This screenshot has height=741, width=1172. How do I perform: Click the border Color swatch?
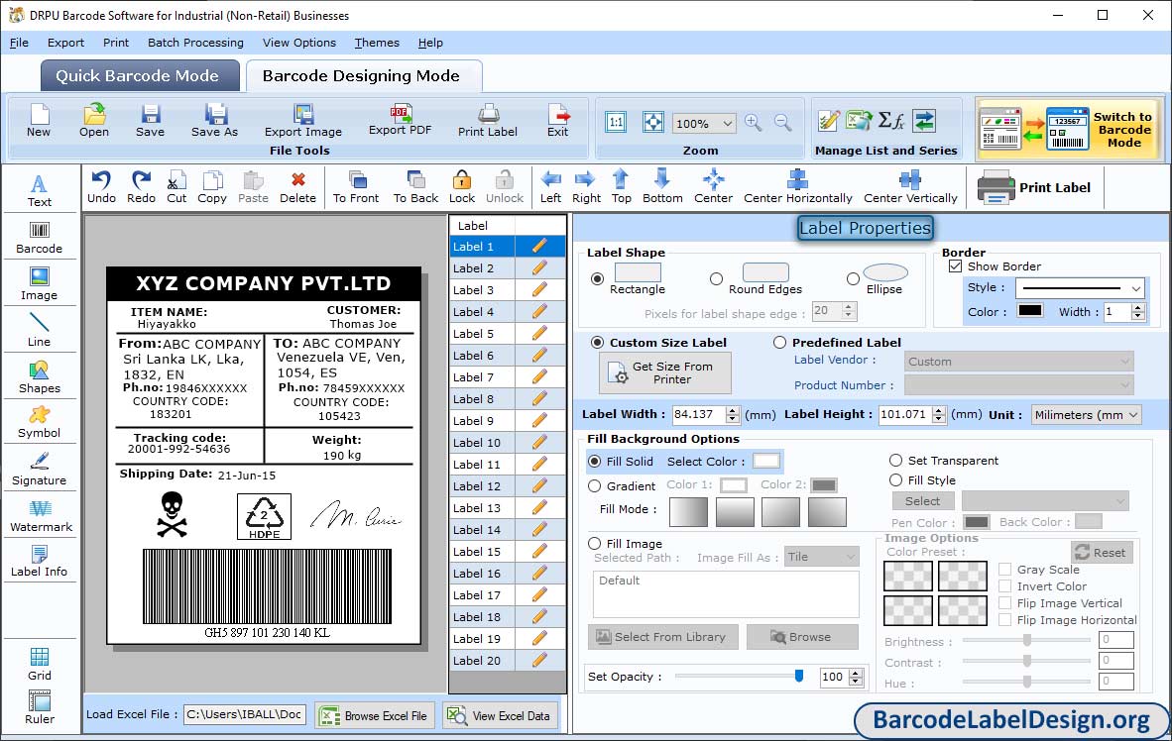(1030, 311)
